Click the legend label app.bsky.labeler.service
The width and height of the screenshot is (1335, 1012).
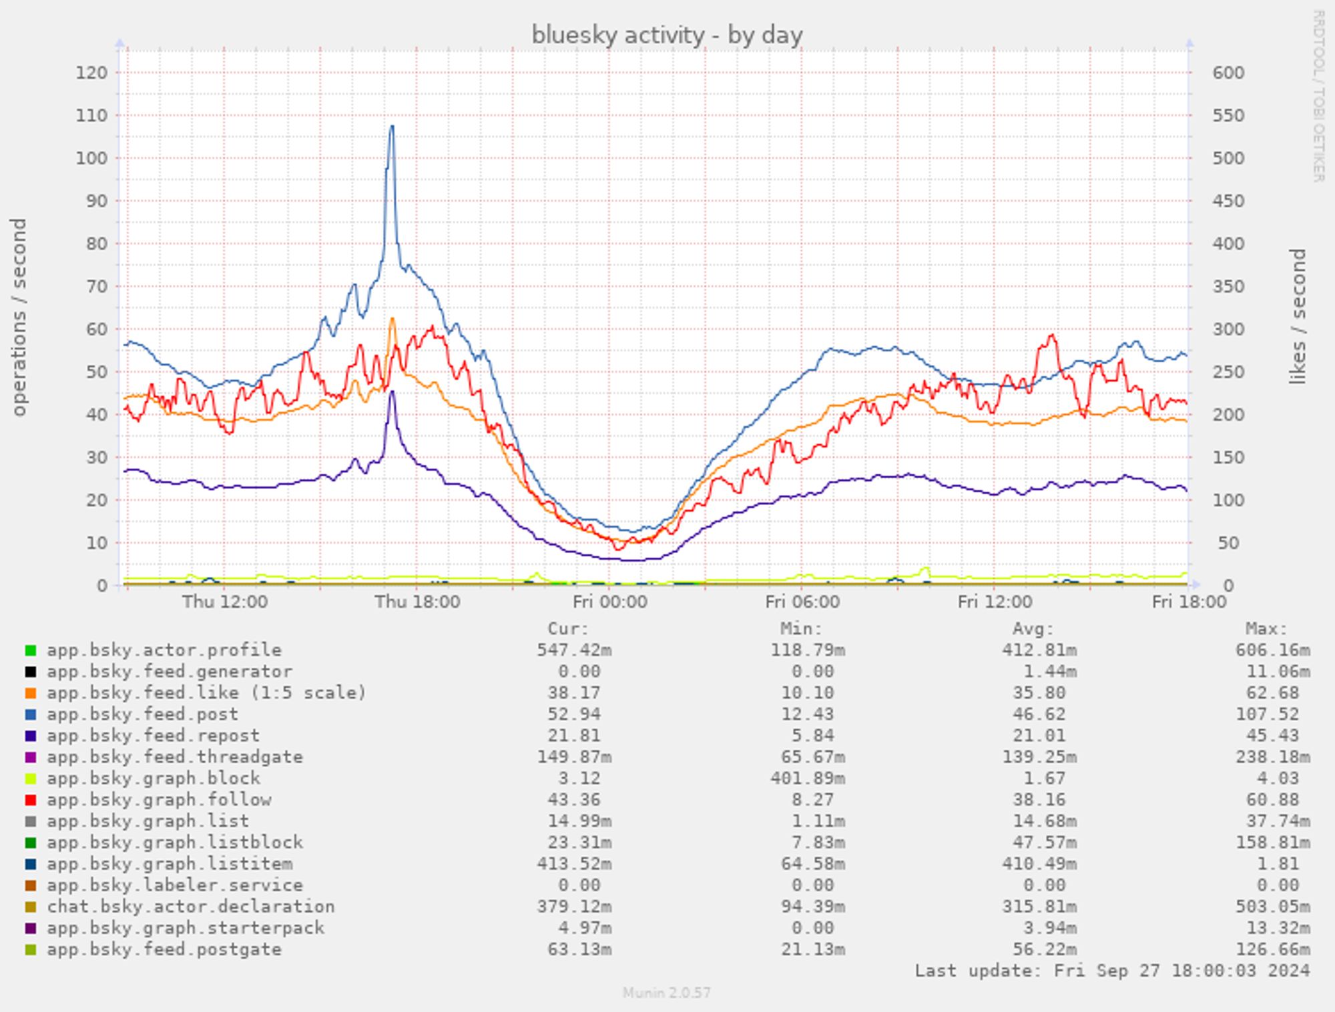coord(175,885)
